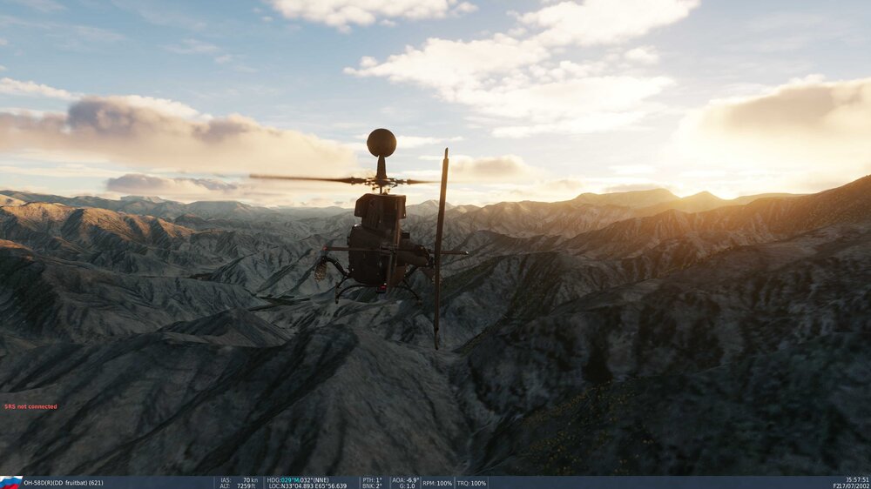Click the G load value readout
Image resolution: width=871 pixels, height=489 pixels.
pyautogui.click(x=404, y=486)
